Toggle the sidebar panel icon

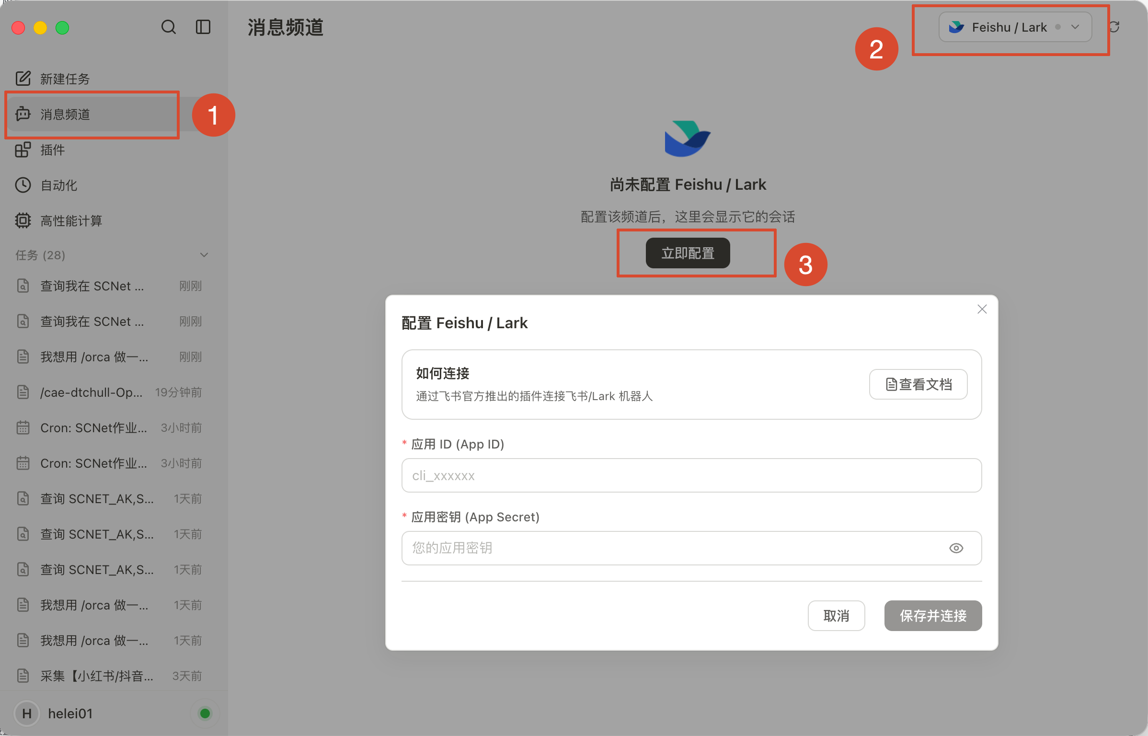coord(203,27)
